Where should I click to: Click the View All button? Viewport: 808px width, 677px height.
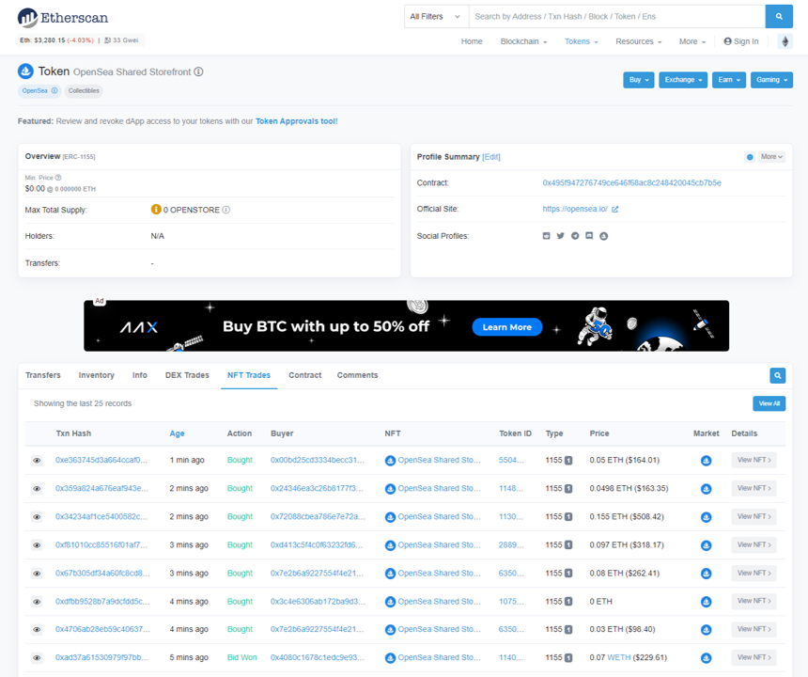click(769, 403)
